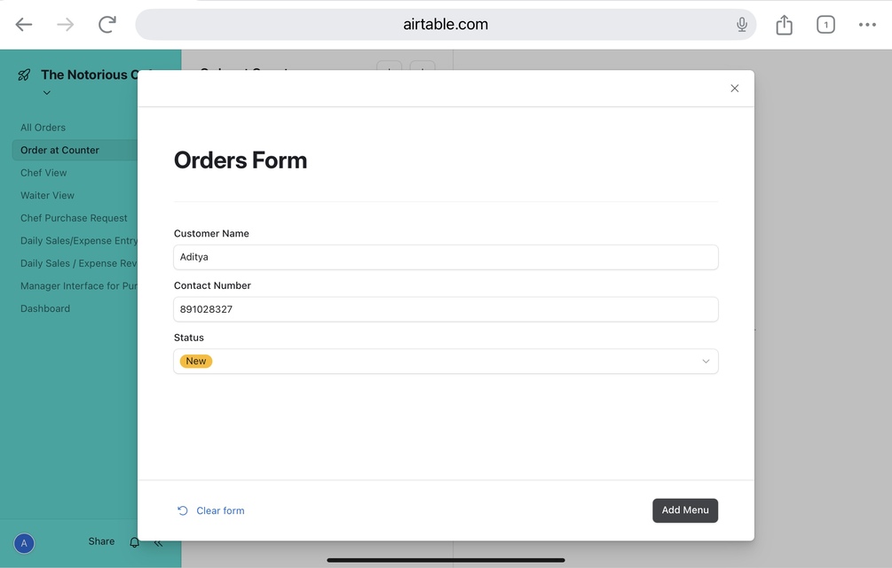Reload the page with refresh icon

click(107, 25)
